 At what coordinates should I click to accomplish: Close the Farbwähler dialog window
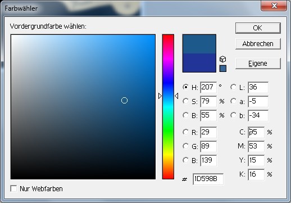tap(274, 6)
